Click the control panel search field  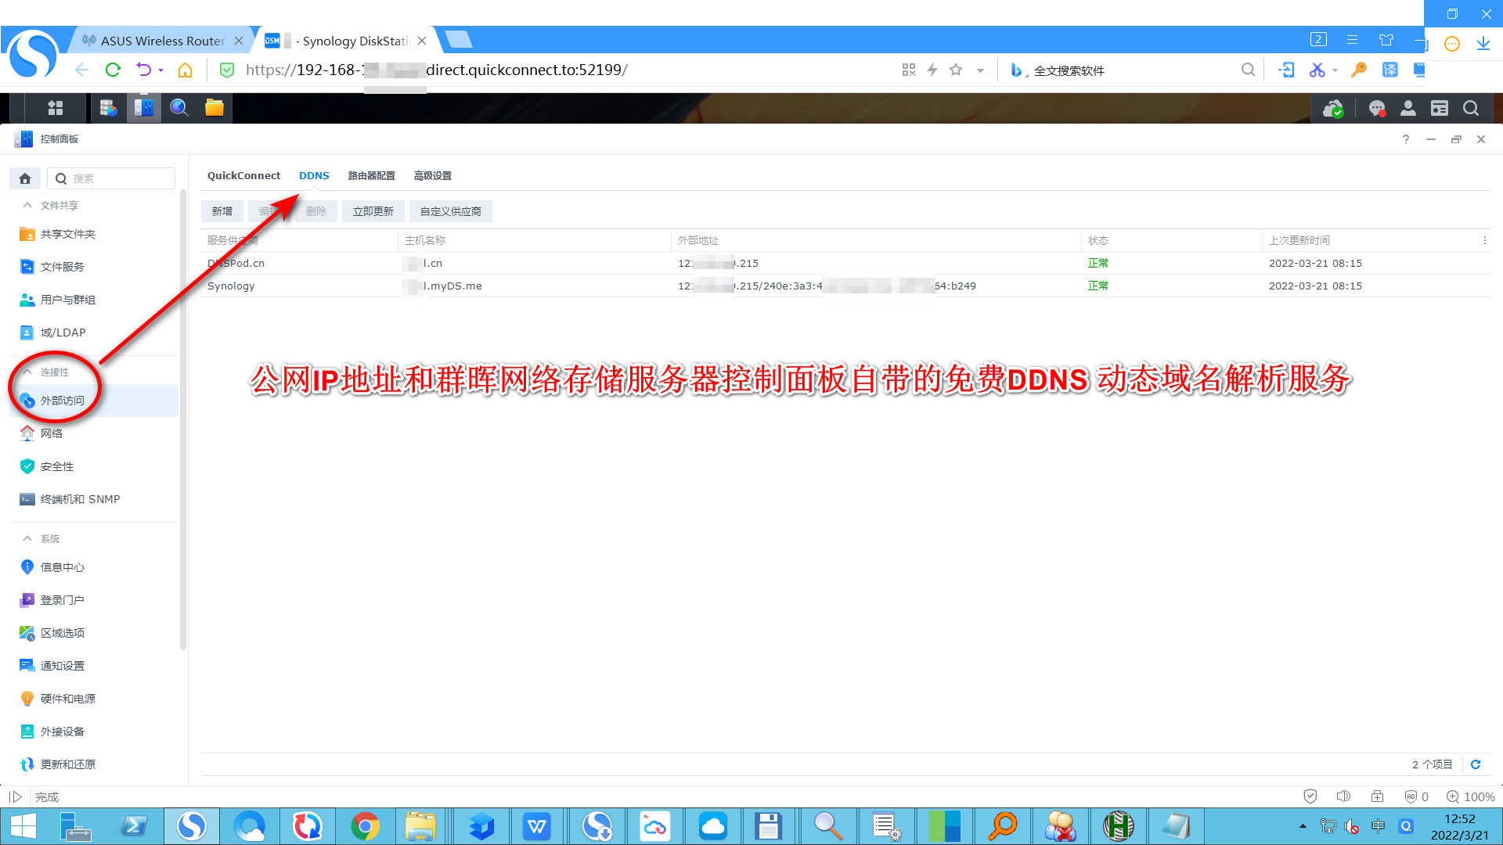[117, 178]
